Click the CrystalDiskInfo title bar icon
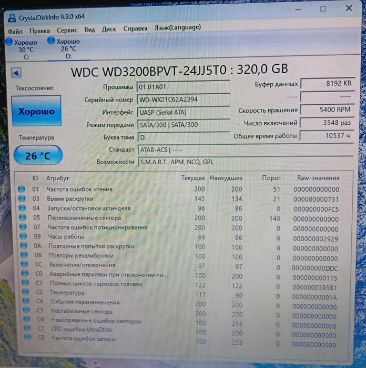This screenshot has width=366, height=368. pos(12,18)
